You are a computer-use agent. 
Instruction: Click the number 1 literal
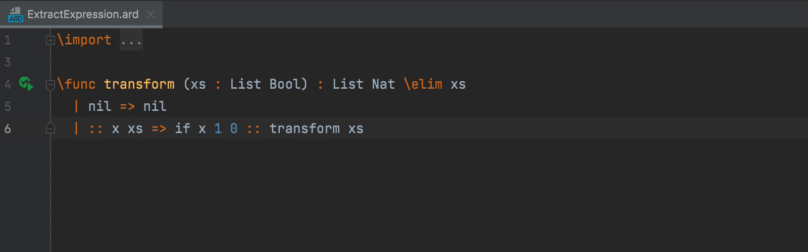click(x=218, y=129)
